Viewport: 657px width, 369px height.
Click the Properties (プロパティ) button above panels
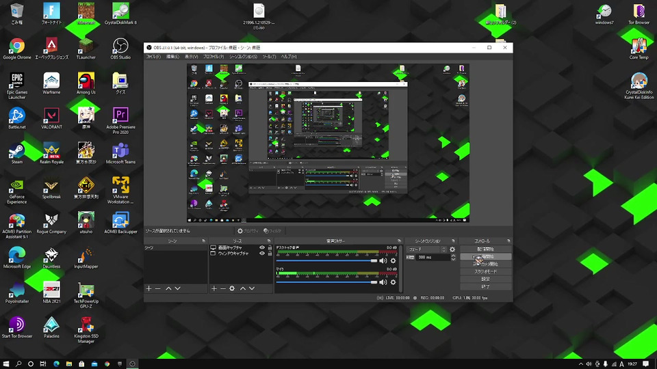tap(248, 231)
